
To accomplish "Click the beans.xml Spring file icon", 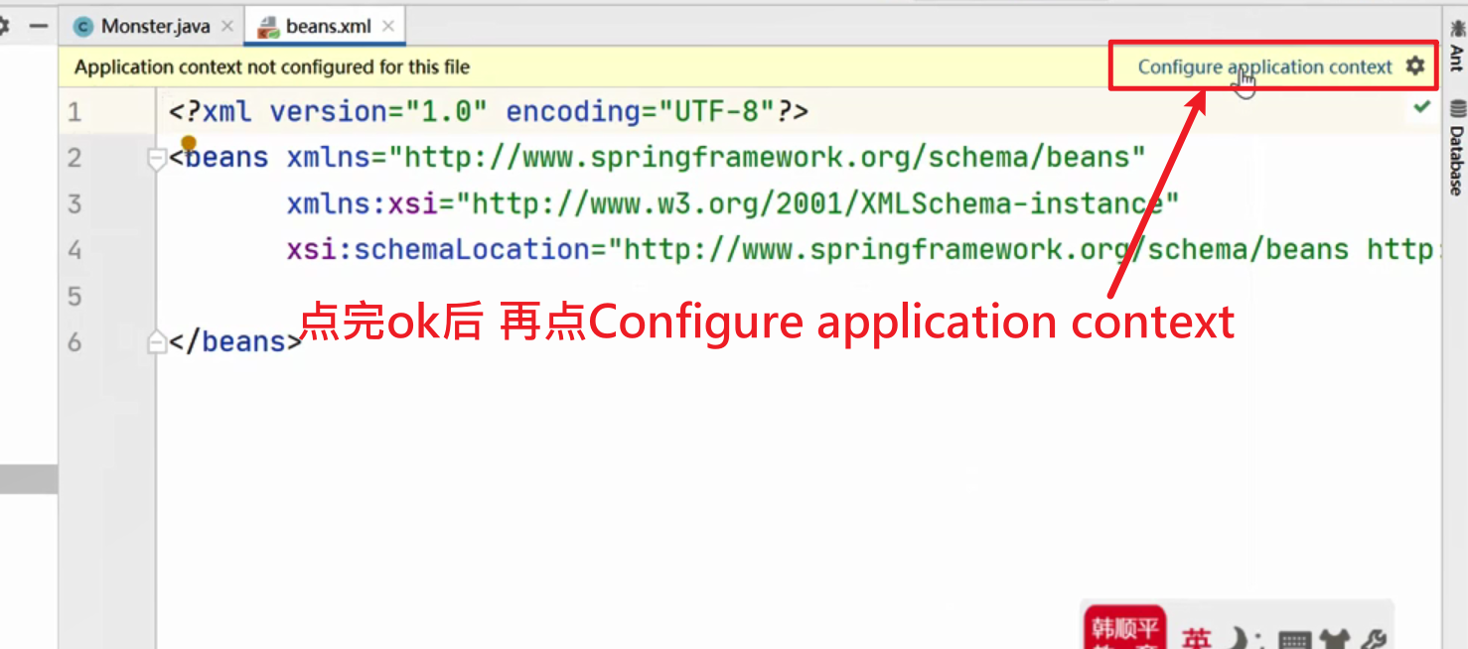I will pyautogui.click(x=268, y=27).
